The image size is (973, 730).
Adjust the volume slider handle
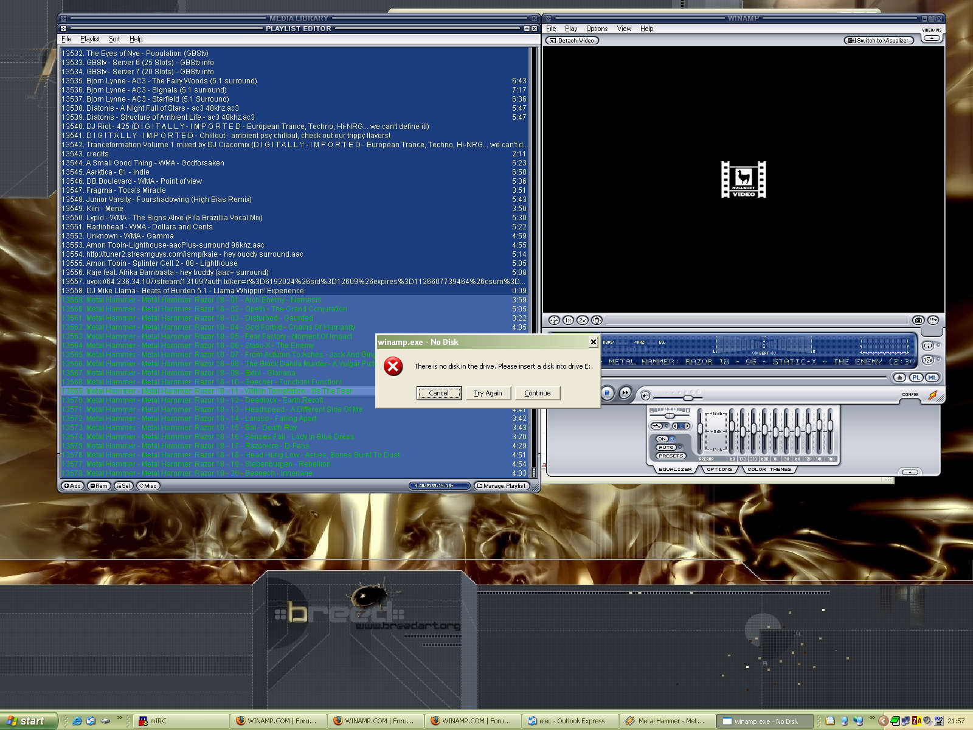pyautogui.click(x=688, y=398)
